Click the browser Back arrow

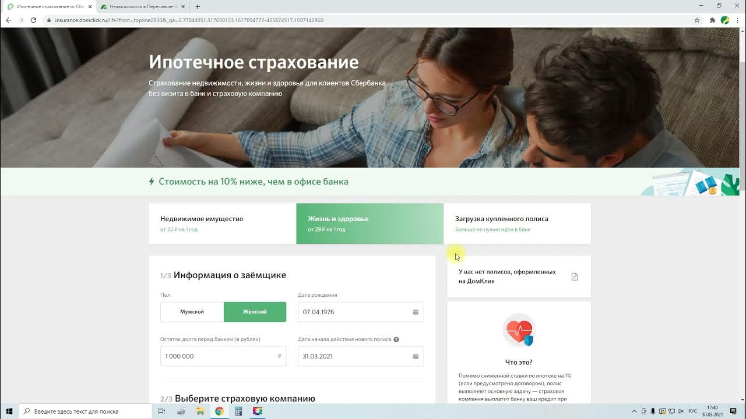[x=8, y=20]
